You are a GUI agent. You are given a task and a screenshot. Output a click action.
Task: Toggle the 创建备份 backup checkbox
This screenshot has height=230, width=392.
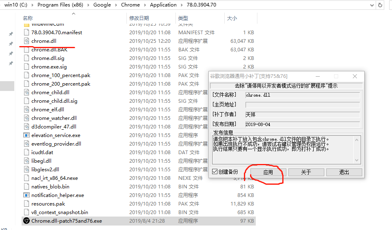coord(215,172)
